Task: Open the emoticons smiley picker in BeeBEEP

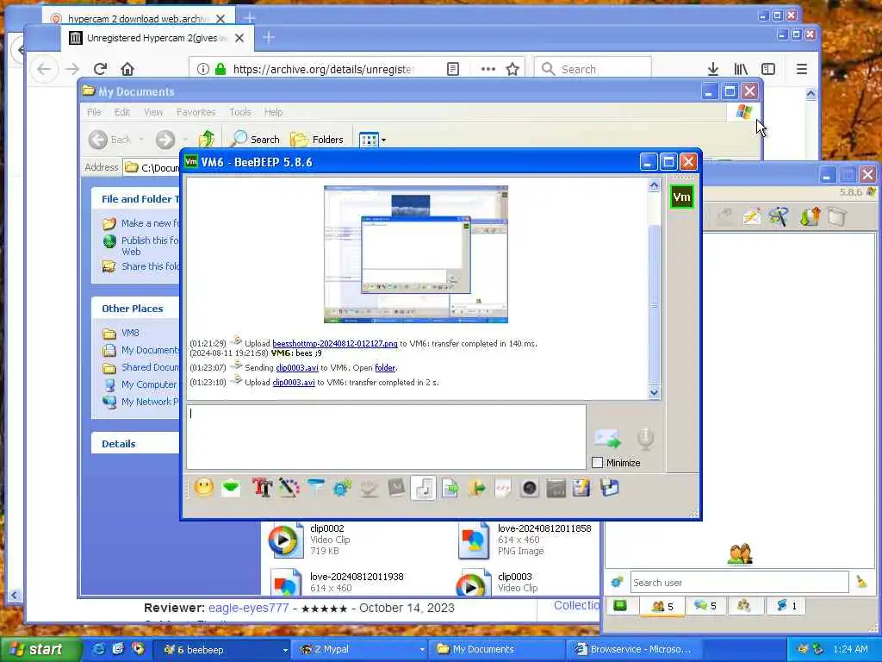Action: 203,488
